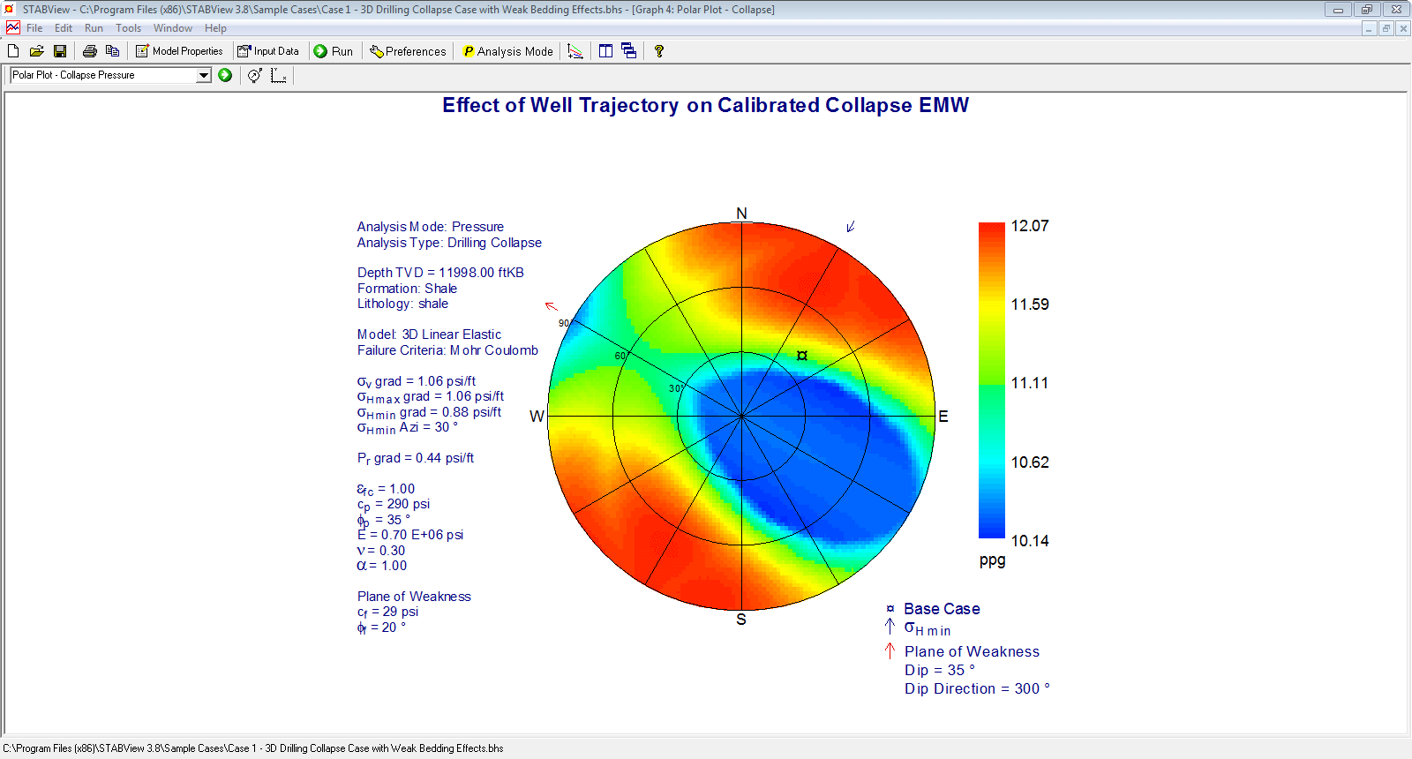1412x759 pixels.
Task: Click the Model Properties button
Action: point(179,51)
